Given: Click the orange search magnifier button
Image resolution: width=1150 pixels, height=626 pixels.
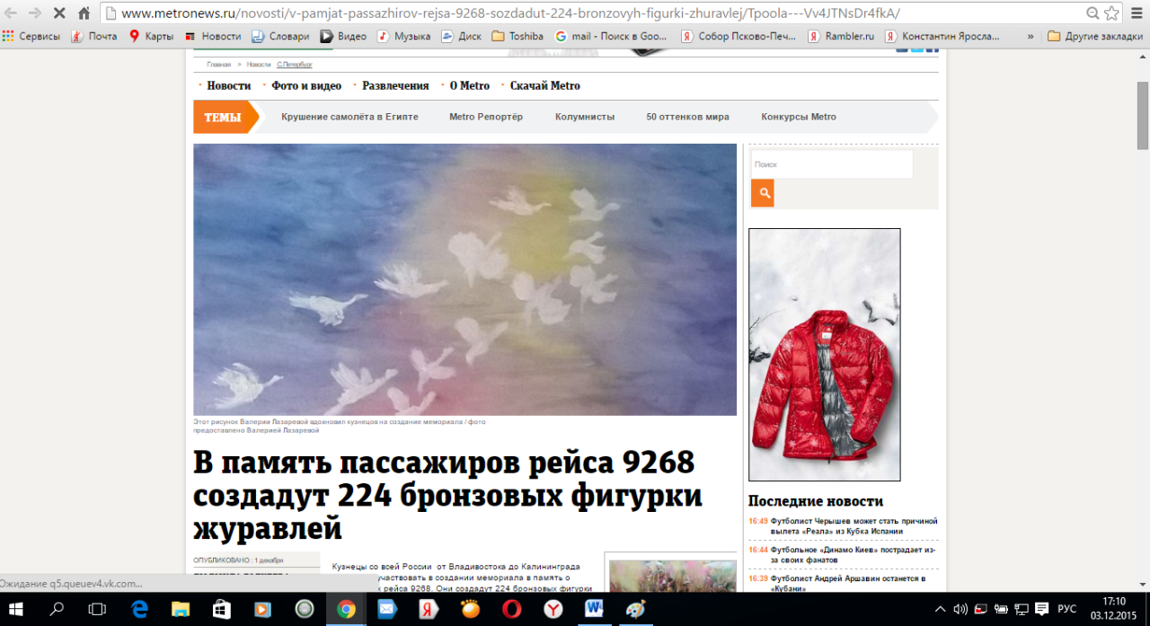Looking at the screenshot, I should tap(762, 193).
